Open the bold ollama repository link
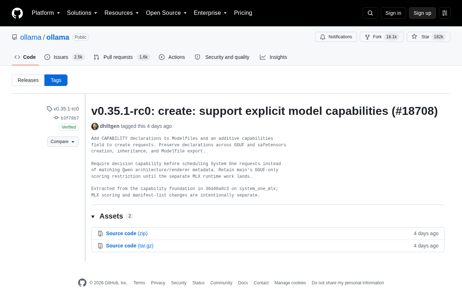This screenshot has width=462, height=289. (58, 37)
